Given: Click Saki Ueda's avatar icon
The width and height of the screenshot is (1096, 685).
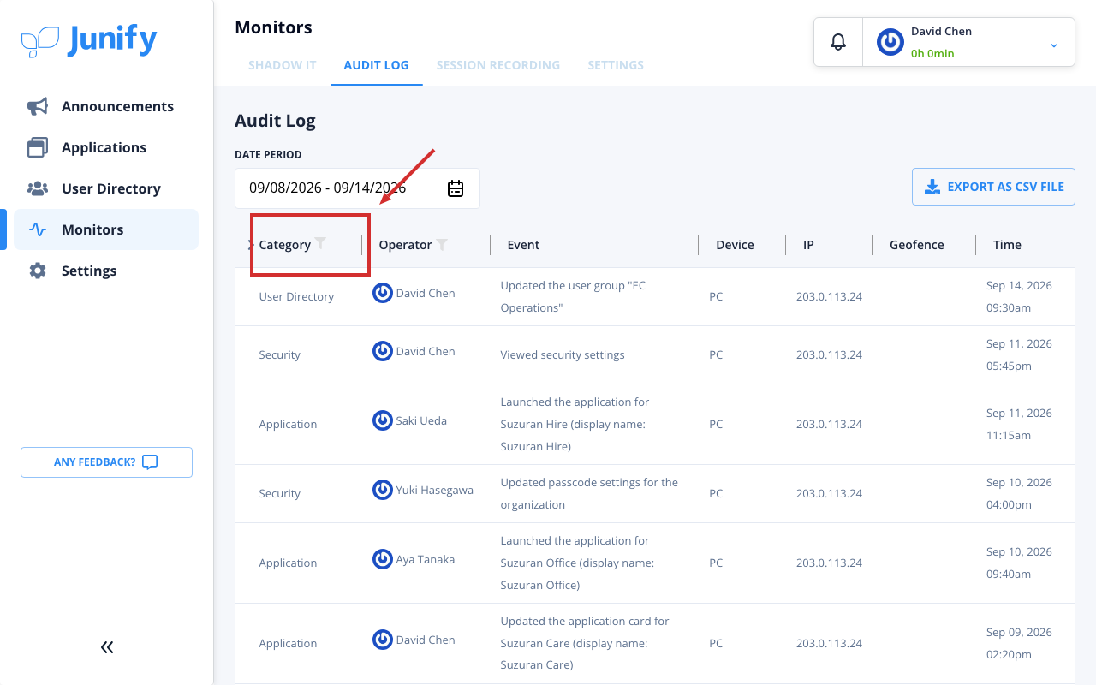Looking at the screenshot, I should pos(383,420).
